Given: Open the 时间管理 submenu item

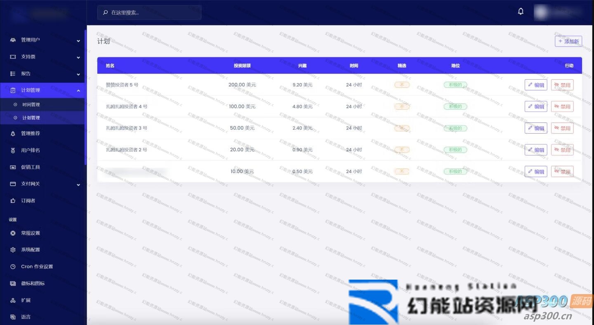Looking at the screenshot, I should click(x=31, y=105).
